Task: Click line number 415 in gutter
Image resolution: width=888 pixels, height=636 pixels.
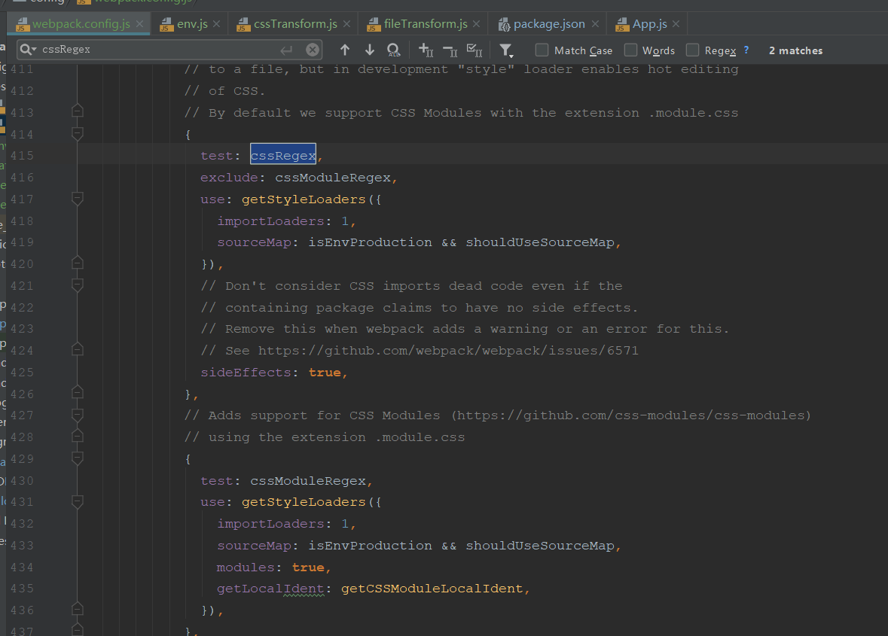Action: point(22,155)
